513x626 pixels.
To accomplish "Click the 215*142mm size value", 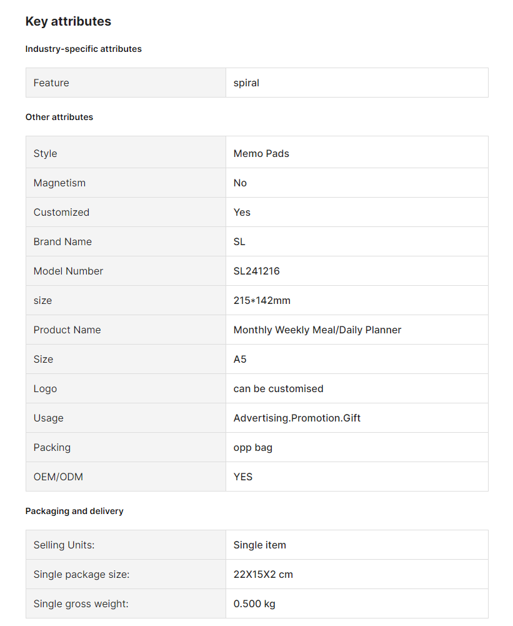I will 262,301.
